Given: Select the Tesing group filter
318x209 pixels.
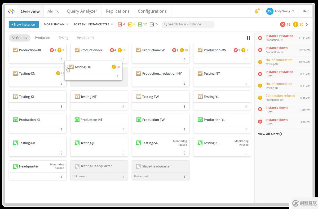Looking at the screenshot, I should 63,38.
